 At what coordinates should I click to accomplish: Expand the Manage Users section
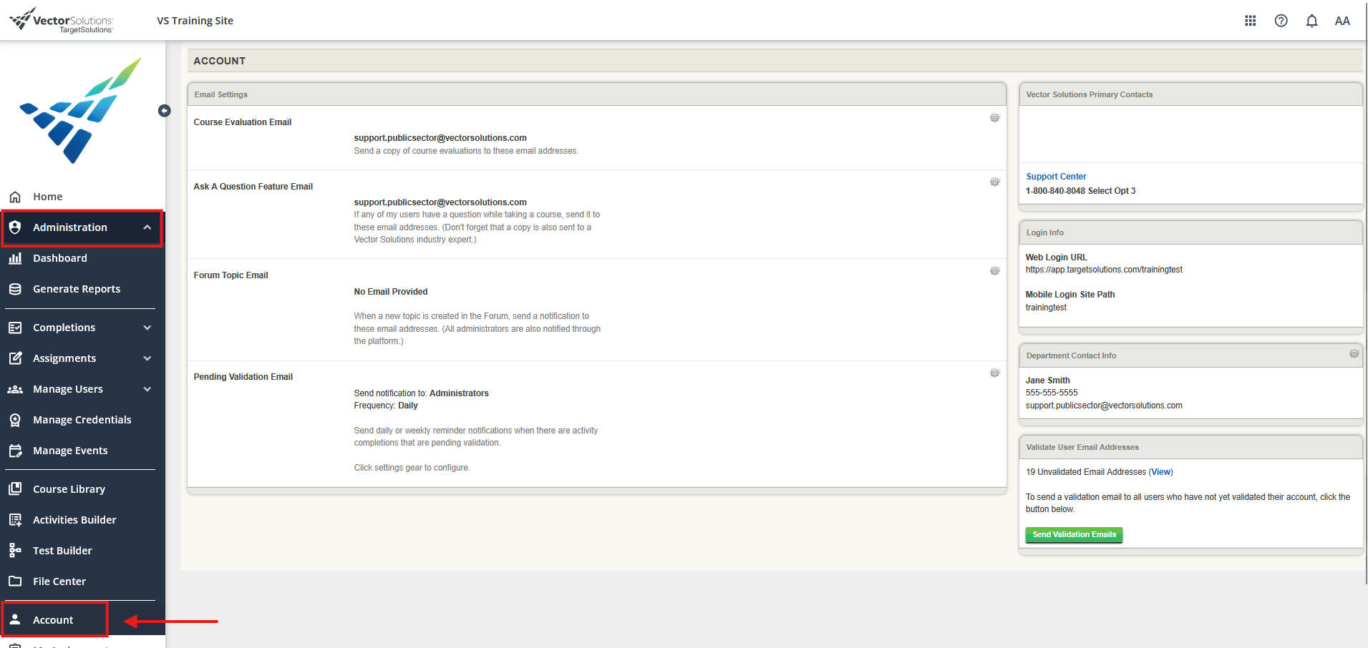click(x=68, y=388)
